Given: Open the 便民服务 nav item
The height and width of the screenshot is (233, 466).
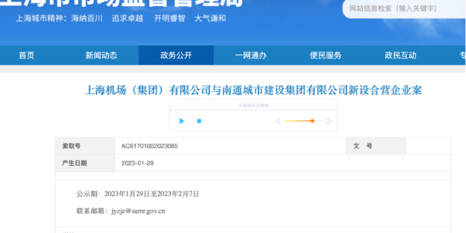Looking at the screenshot, I should tap(326, 55).
